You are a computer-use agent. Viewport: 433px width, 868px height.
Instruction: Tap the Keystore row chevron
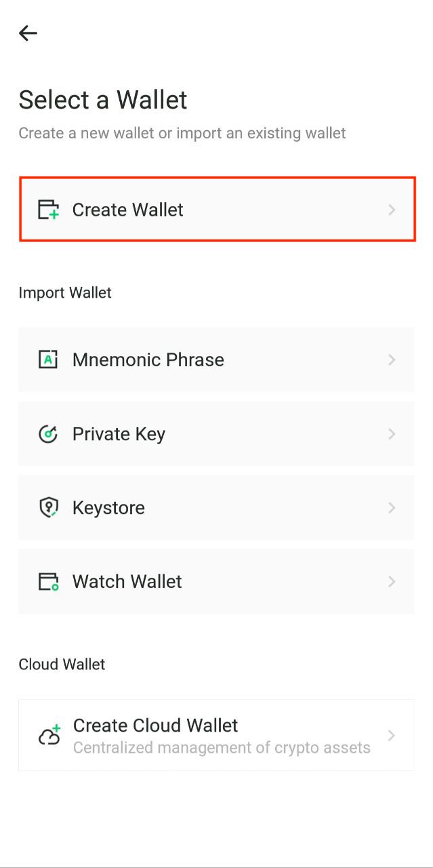point(392,508)
